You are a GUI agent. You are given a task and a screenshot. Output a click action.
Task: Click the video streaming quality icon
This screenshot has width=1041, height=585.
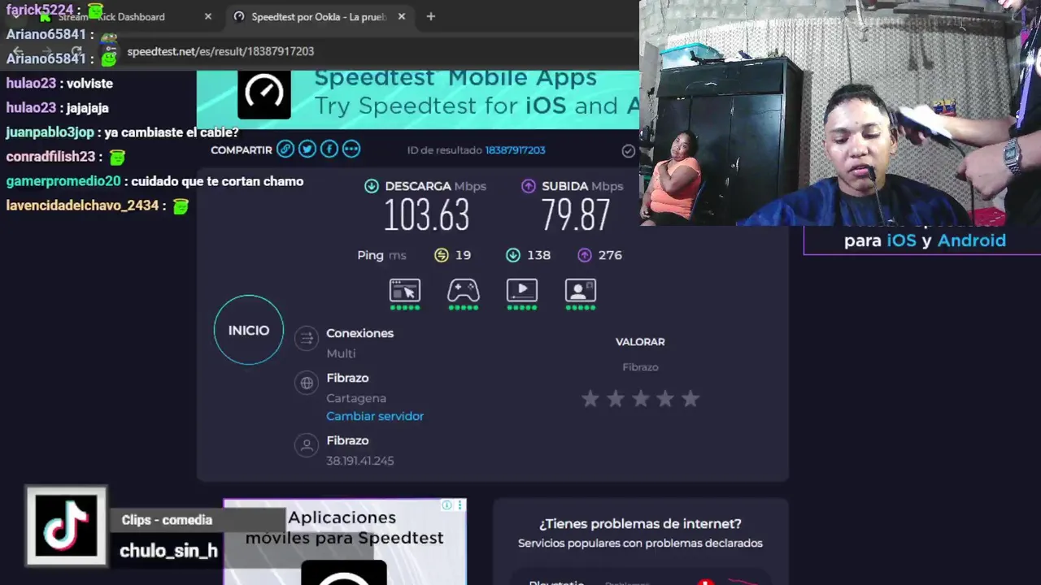click(x=522, y=290)
